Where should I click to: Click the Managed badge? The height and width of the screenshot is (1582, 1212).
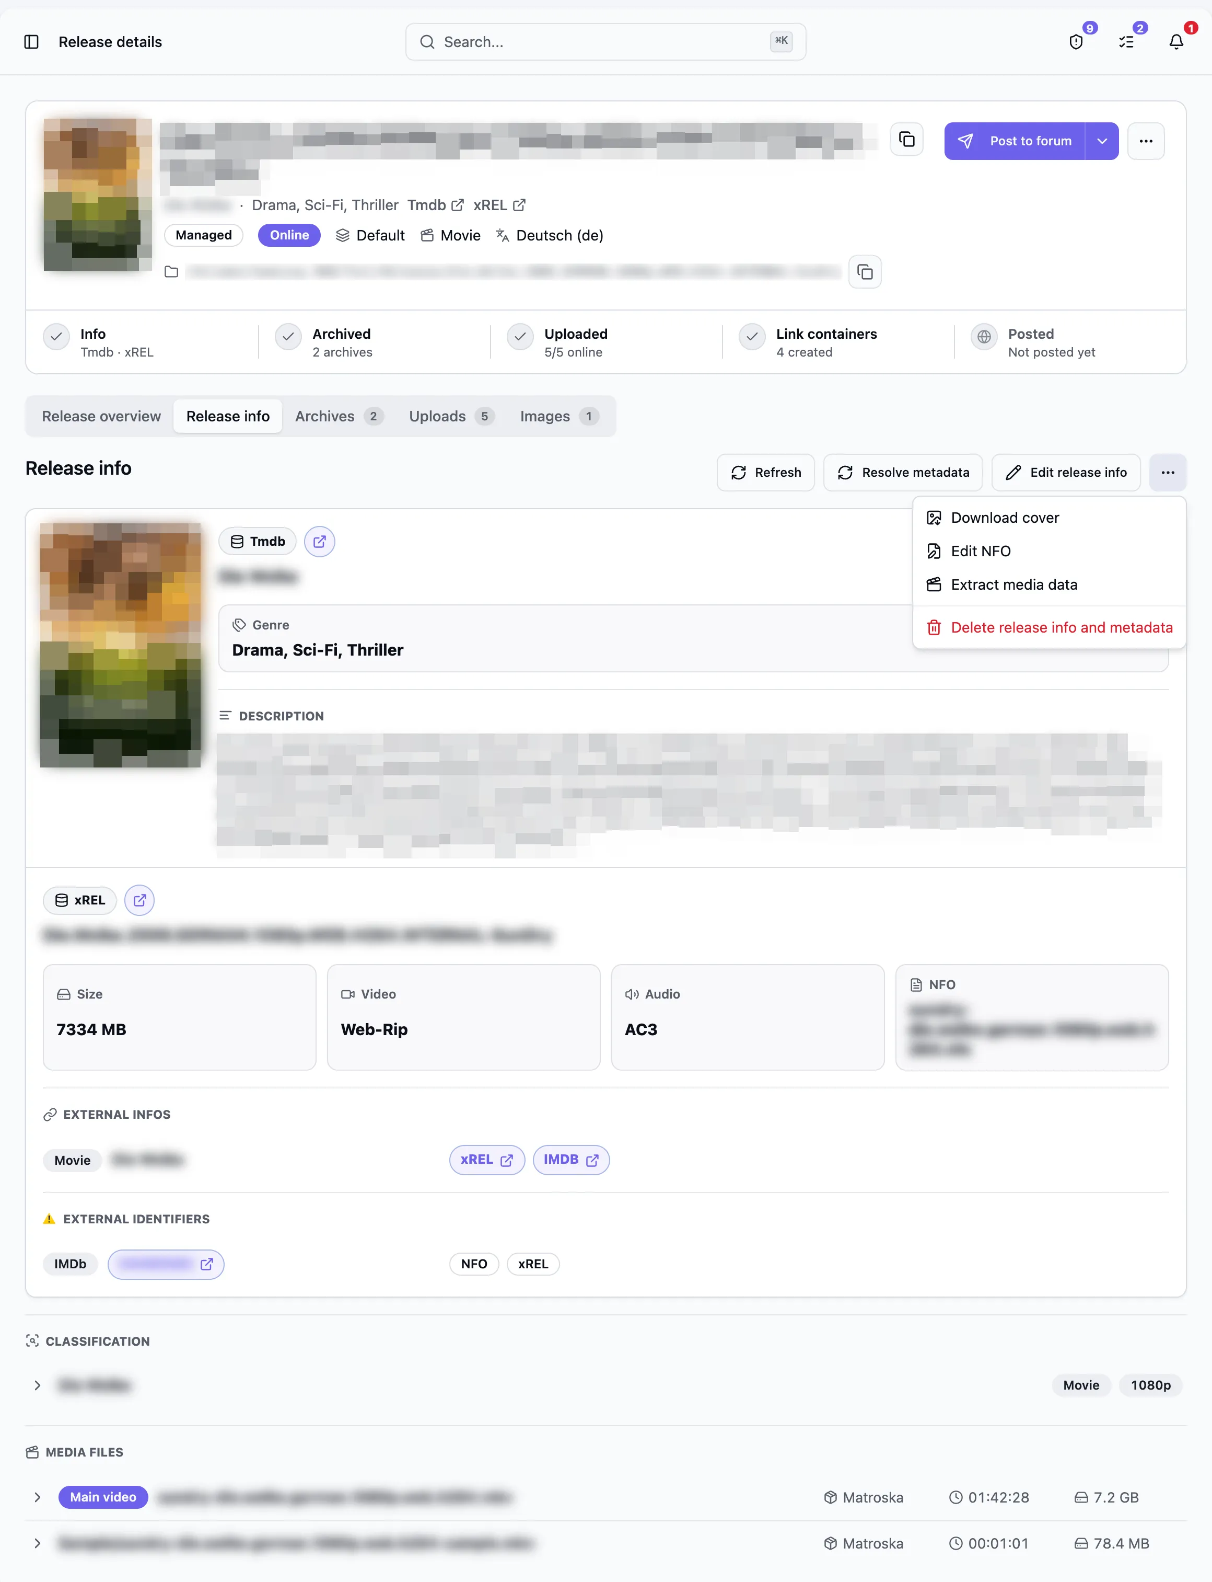203,235
